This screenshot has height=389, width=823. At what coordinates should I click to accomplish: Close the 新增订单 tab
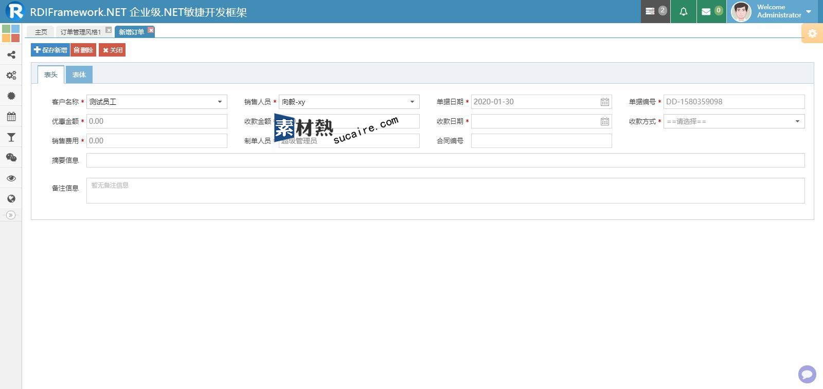151,30
